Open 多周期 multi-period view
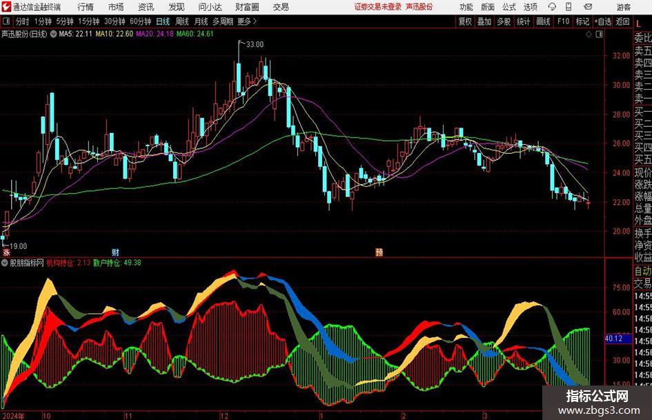 tap(222, 21)
